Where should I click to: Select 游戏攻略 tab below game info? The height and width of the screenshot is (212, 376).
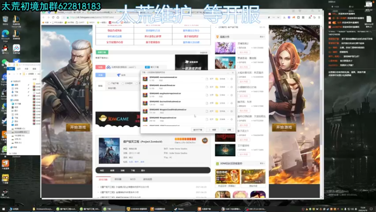coord(103,179)
